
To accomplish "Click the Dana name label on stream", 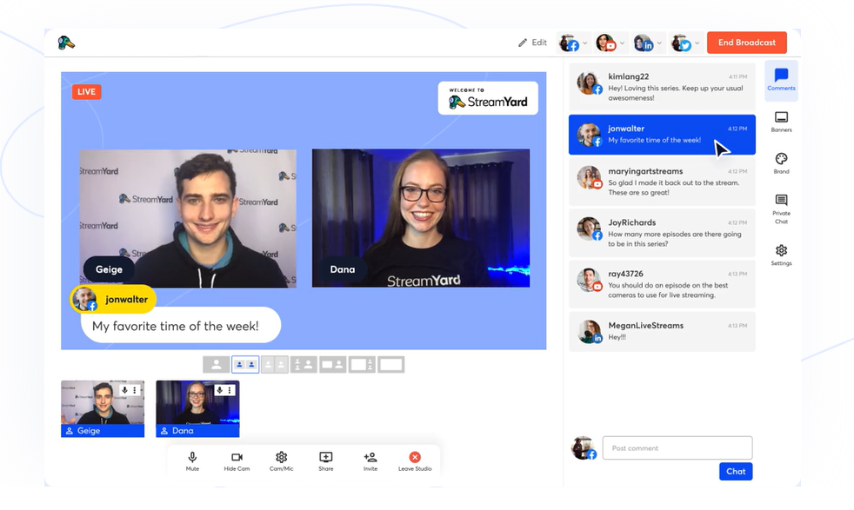I will click(342, 269).
